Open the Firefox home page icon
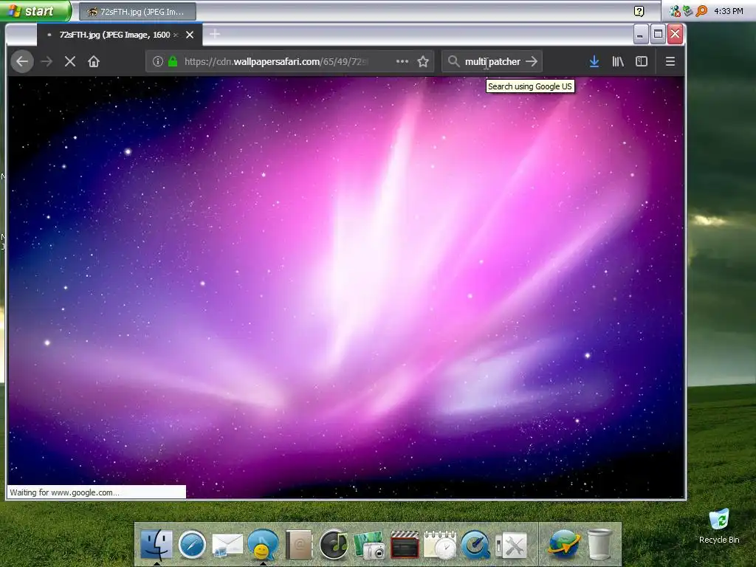Image resolution: width=756 pixels, height=567 pixels. tap(94, 62)
